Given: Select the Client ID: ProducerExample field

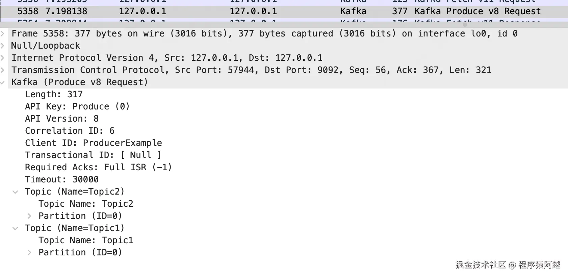Looking at the screenshot, I should [x=93, y=143].
